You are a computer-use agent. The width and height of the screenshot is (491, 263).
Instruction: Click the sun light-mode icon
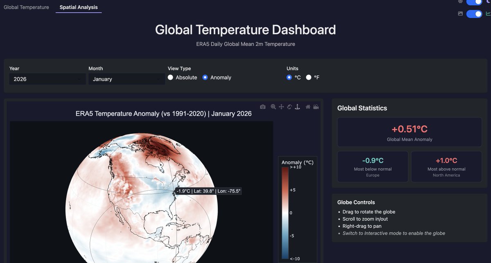tap(460, 2)
